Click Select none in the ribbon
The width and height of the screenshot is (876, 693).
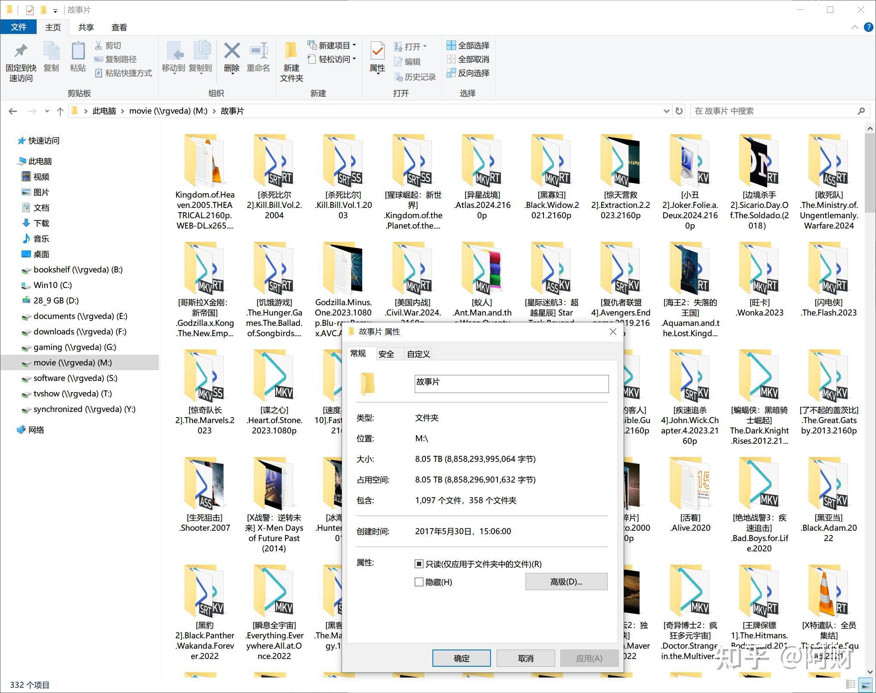[x=468, y=59]
